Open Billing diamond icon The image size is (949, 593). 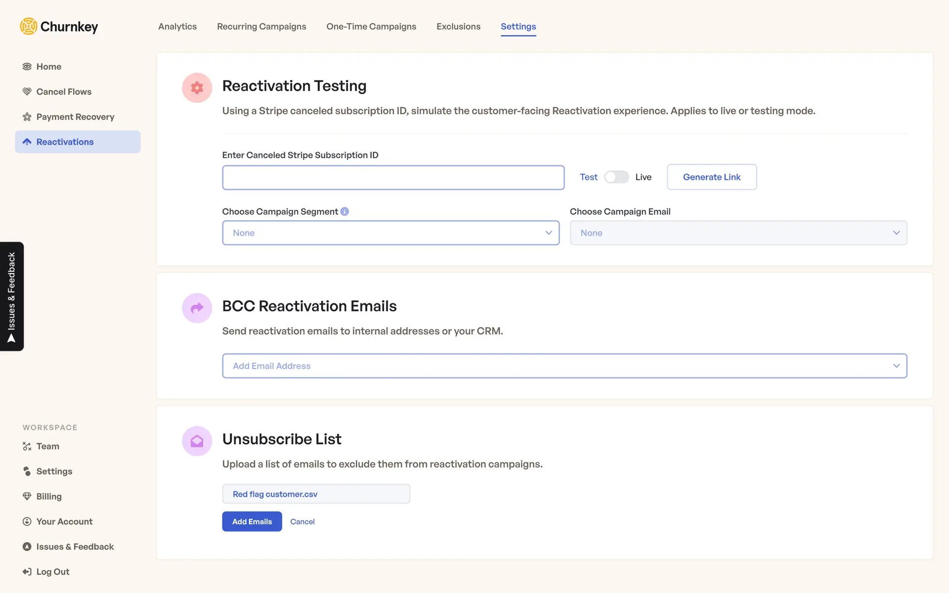27,496
